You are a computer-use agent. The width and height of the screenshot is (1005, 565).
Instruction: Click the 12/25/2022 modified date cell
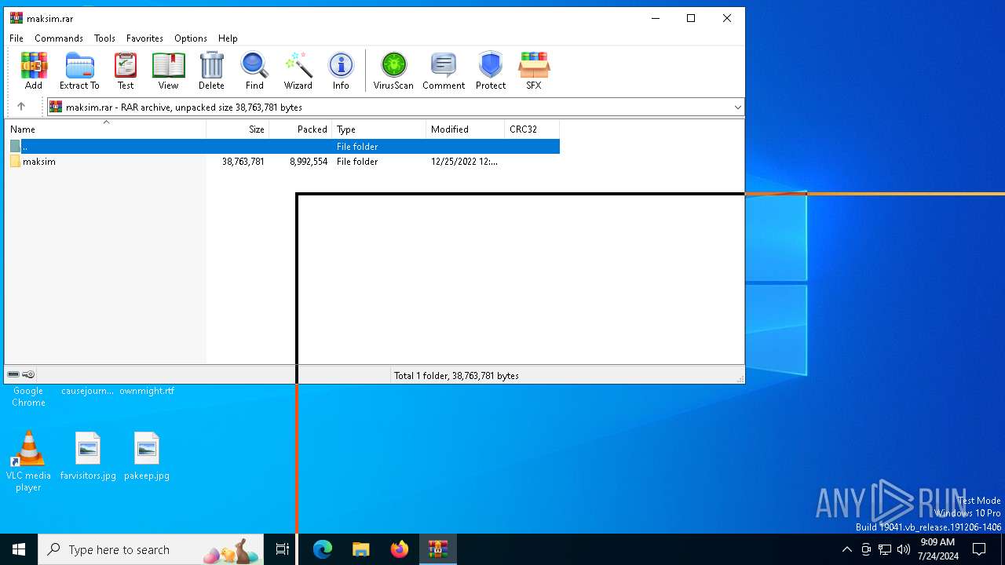point(464,161)
